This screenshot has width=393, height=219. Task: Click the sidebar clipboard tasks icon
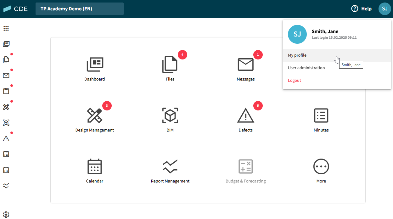coord(6,91)
